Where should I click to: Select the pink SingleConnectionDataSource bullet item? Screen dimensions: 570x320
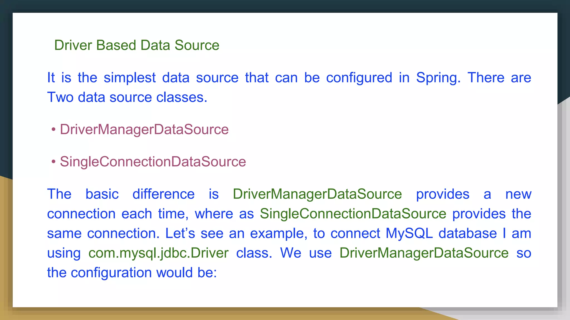click(153, 162)
